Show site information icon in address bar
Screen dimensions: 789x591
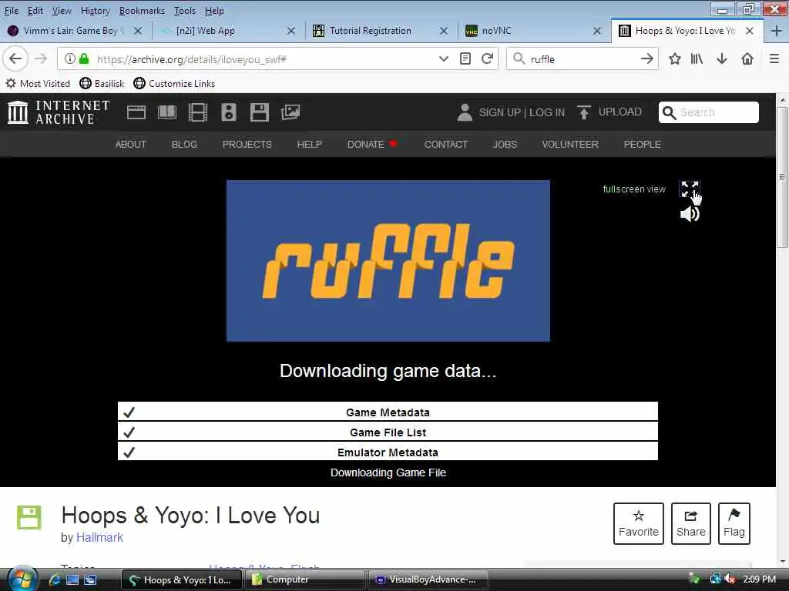pyautogui.click(x=70, y=58)
